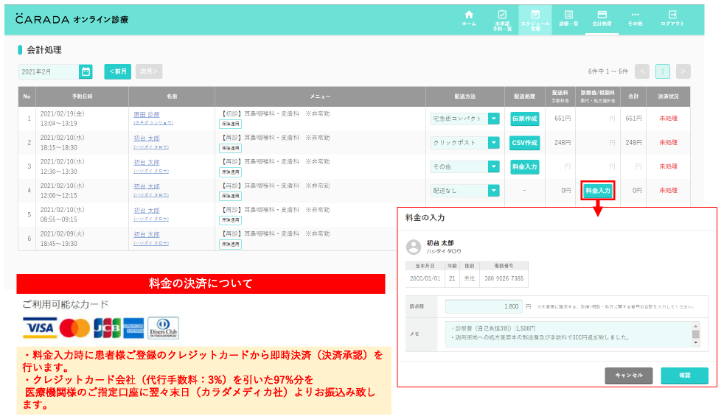Open patient link 唐田 診療
Screen dimensions: 724x419
point(145,114)
